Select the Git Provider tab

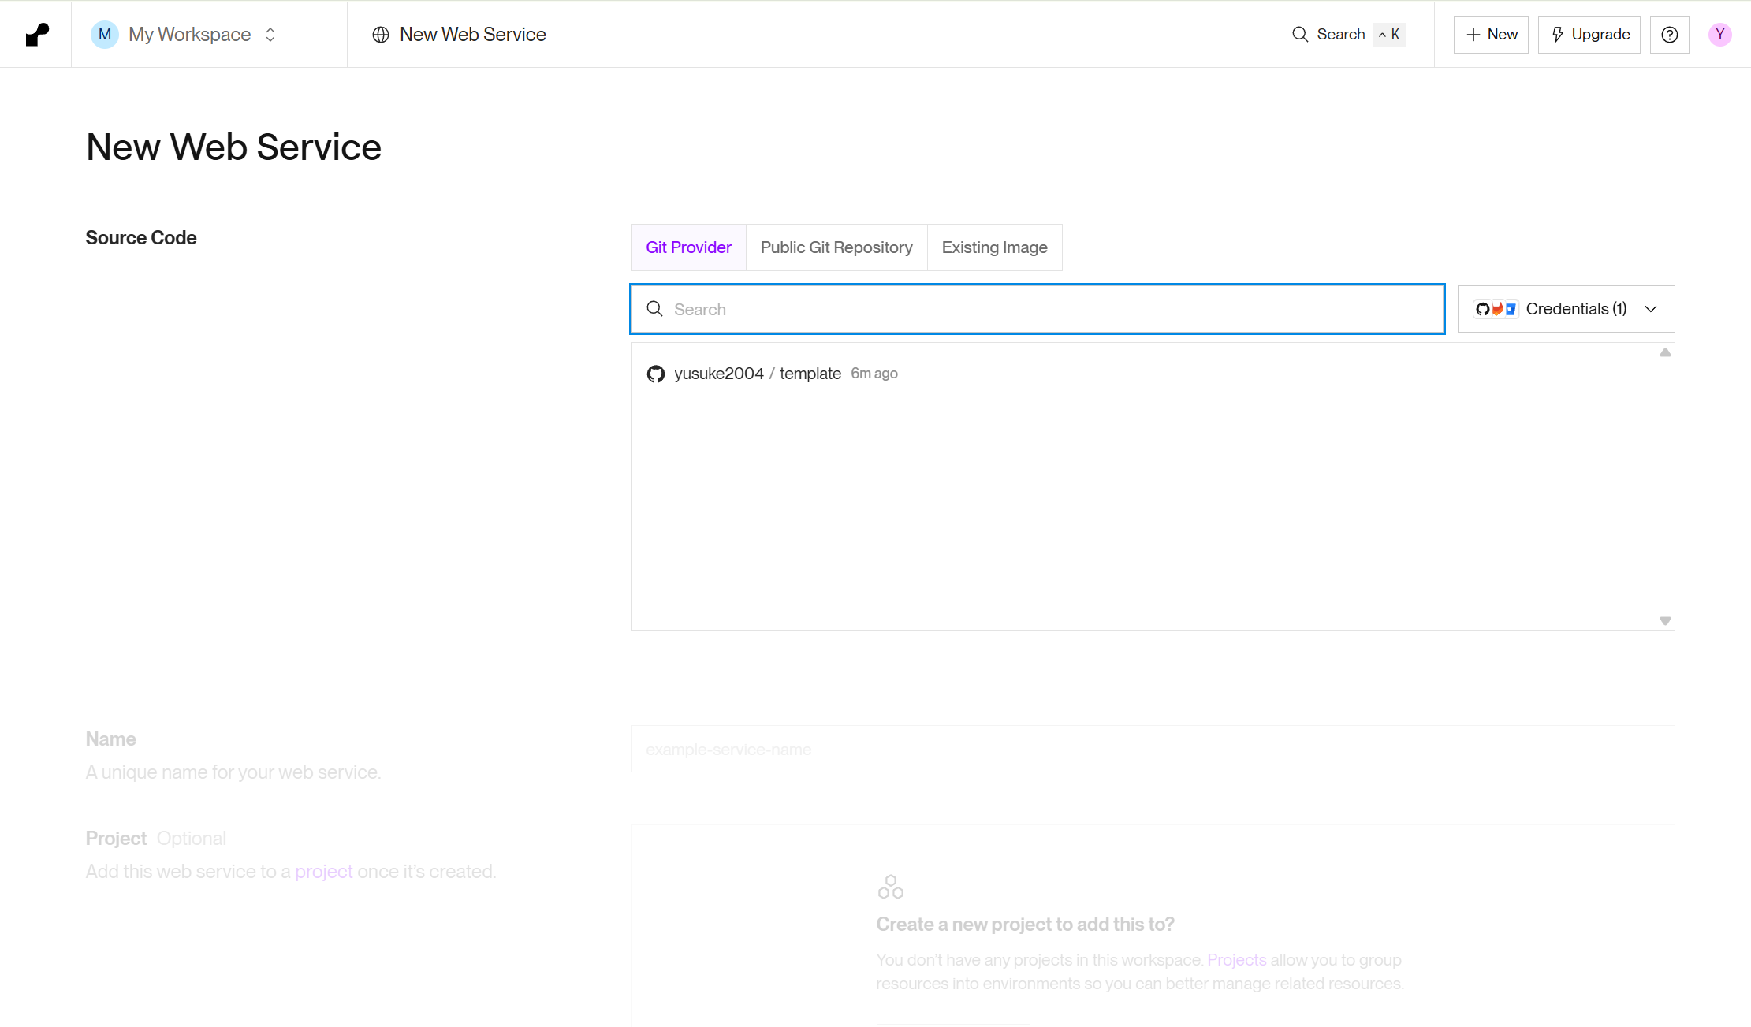(x=688, y=247)
